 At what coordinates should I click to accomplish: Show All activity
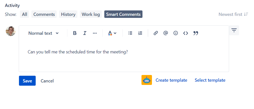[24, 14]
